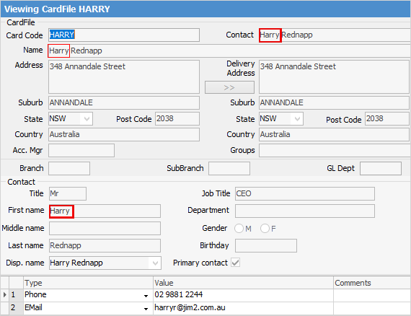Click the Address box with 348 Annandale Street
The height and width of the screenshot is (316, 411).
pos(124,77)
